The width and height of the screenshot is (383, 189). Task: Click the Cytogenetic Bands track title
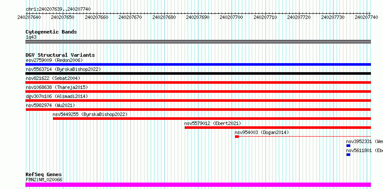pos(51,32)
